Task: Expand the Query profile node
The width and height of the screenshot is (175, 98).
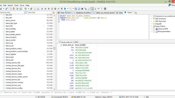Action: pyautogui.click(x=151, y=29)
